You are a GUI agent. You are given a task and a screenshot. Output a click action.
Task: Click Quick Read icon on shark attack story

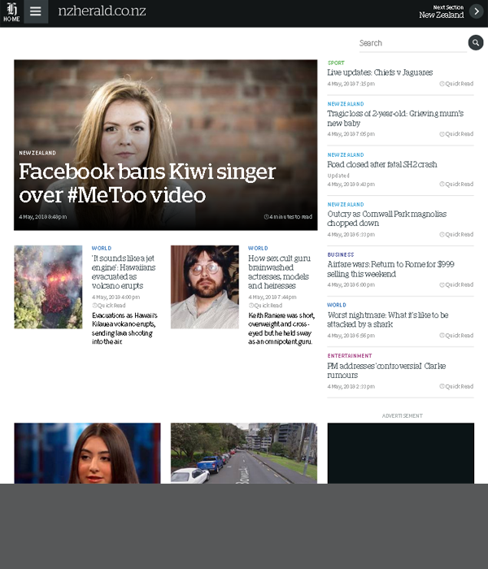click(442, 335)
